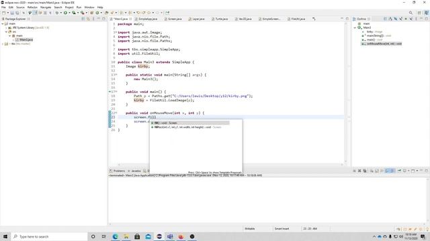Expand the tbs project node

3,44
